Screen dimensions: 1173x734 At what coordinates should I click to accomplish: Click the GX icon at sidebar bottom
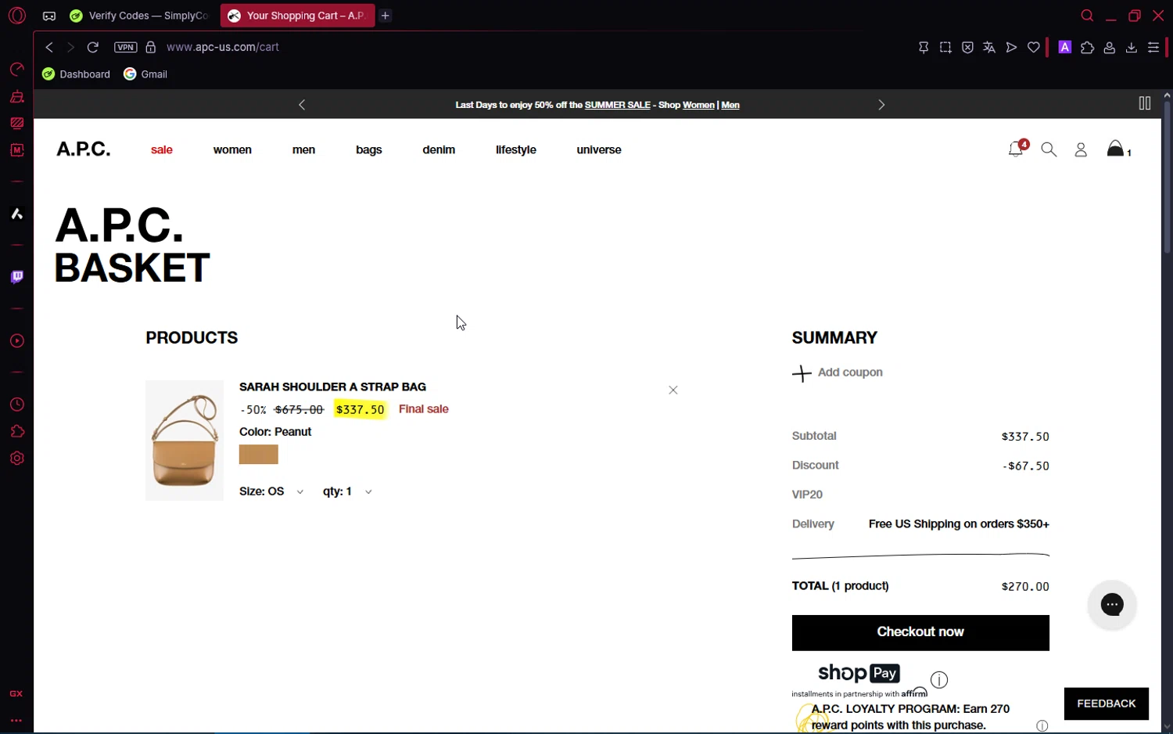16,694
